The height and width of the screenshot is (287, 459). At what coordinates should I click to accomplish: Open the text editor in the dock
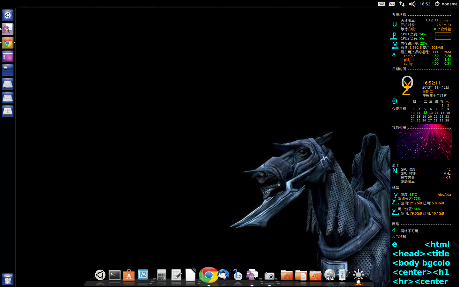pos(176,275)
